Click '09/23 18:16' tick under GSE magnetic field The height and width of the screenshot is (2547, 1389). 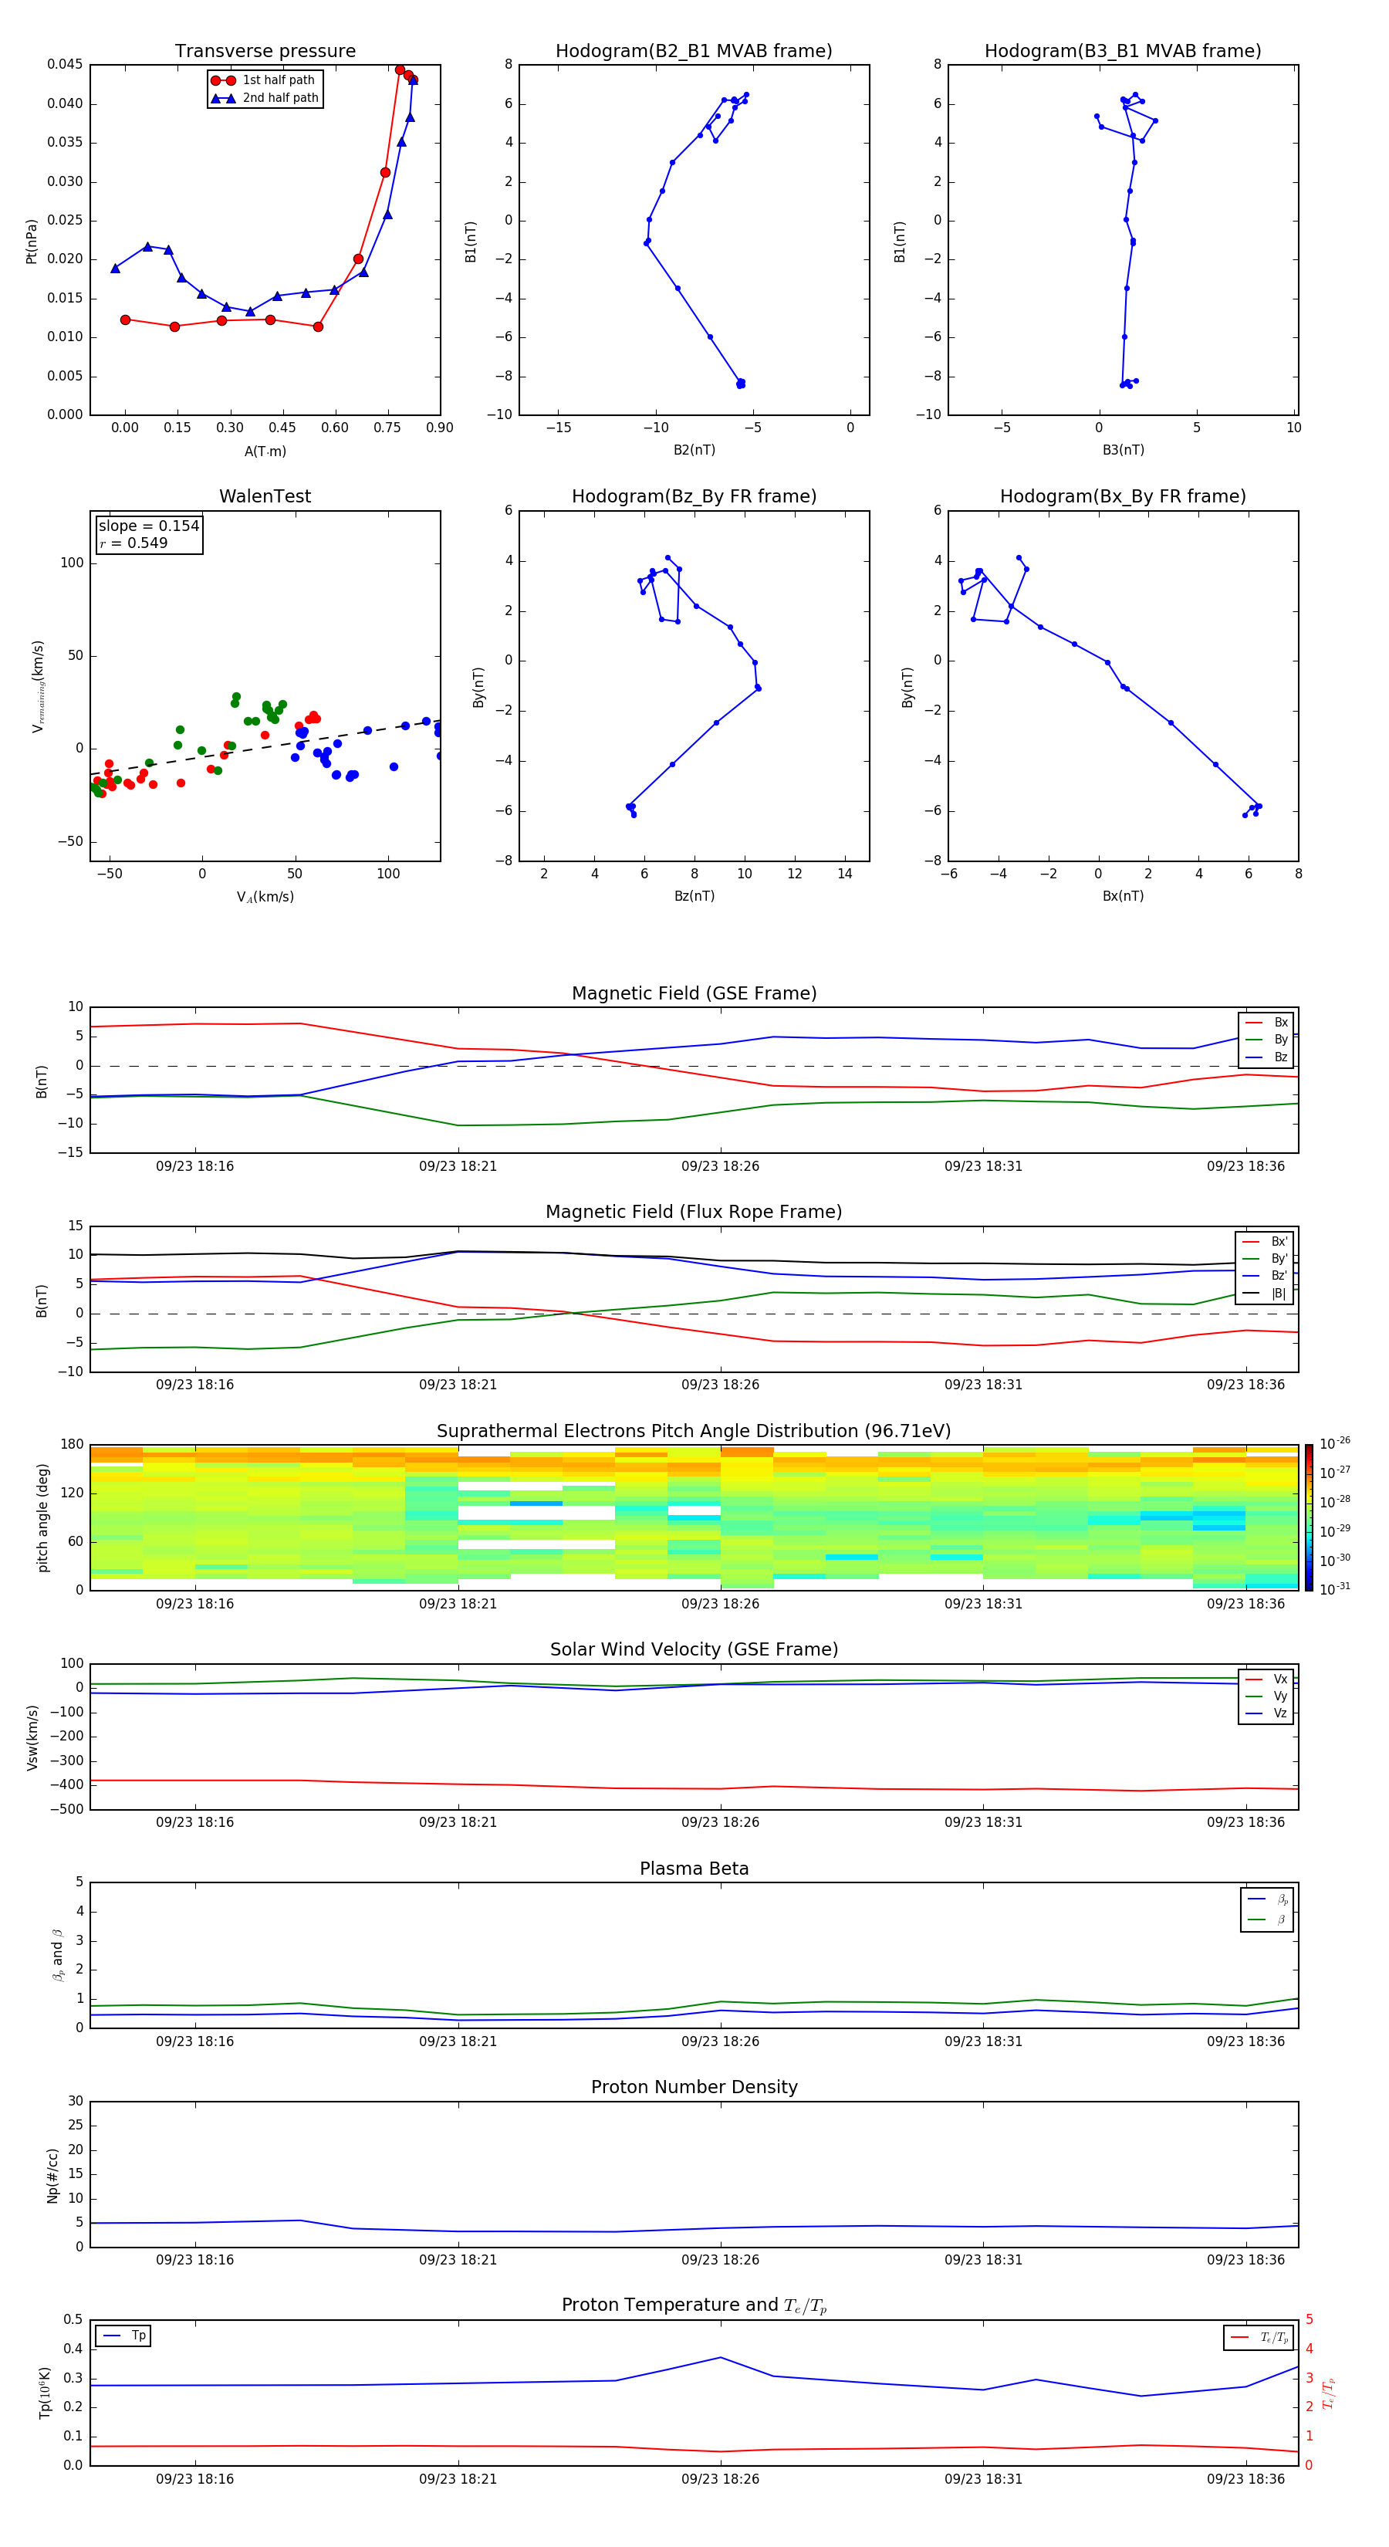point(194,1167)
